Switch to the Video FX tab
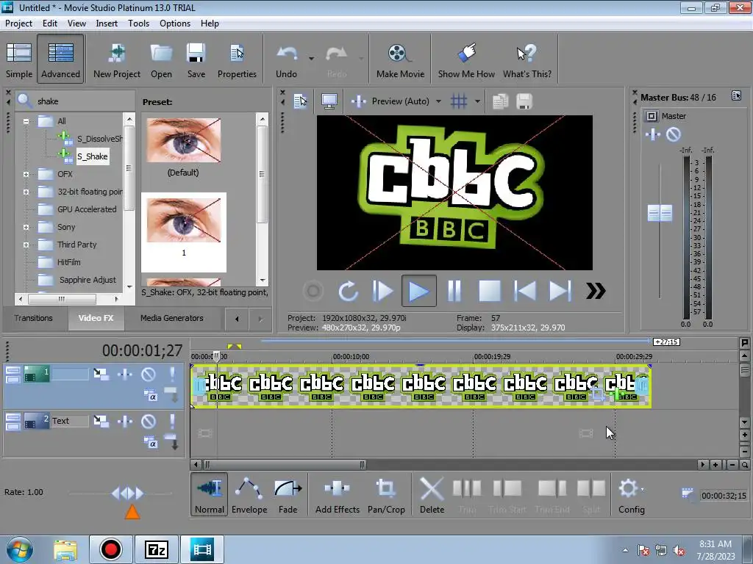 pos(96,318)
